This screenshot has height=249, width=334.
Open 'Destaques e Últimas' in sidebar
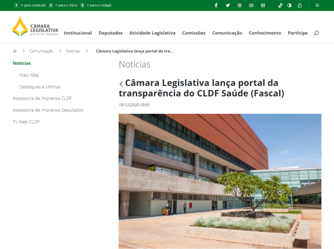point(40,87)
